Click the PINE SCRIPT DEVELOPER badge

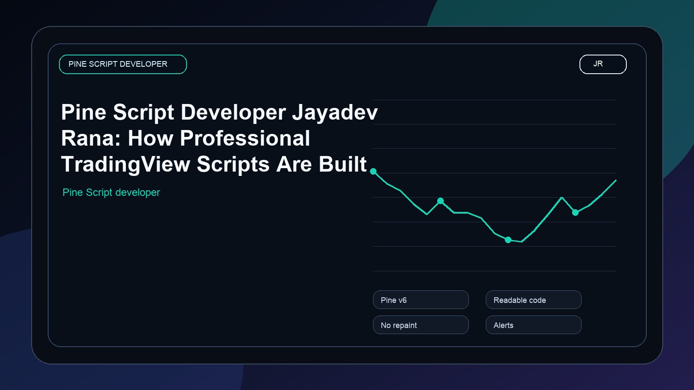[123, 64]
